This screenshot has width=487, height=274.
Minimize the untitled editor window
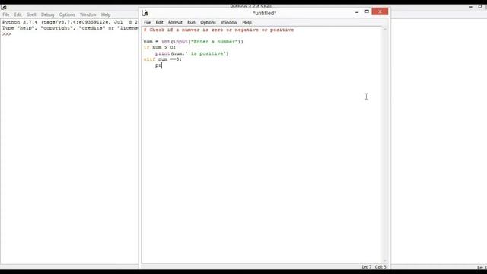tap(357, 12)
